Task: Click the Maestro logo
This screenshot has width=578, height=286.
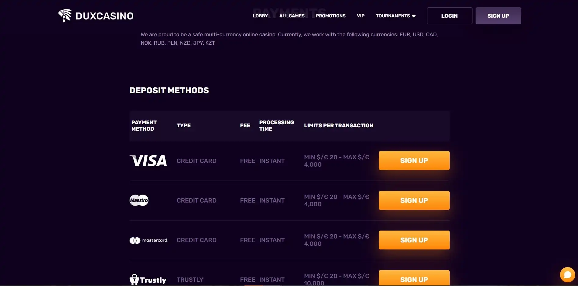Action: 139,200
